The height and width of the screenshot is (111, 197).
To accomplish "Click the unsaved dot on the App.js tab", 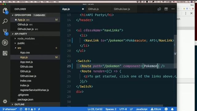I will [x=83, y=9].
